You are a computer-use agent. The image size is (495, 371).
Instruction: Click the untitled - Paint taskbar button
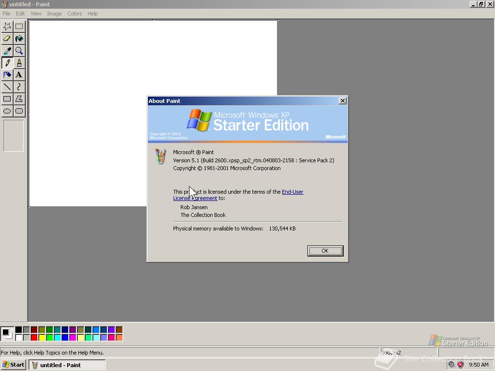tap(67, 365)
